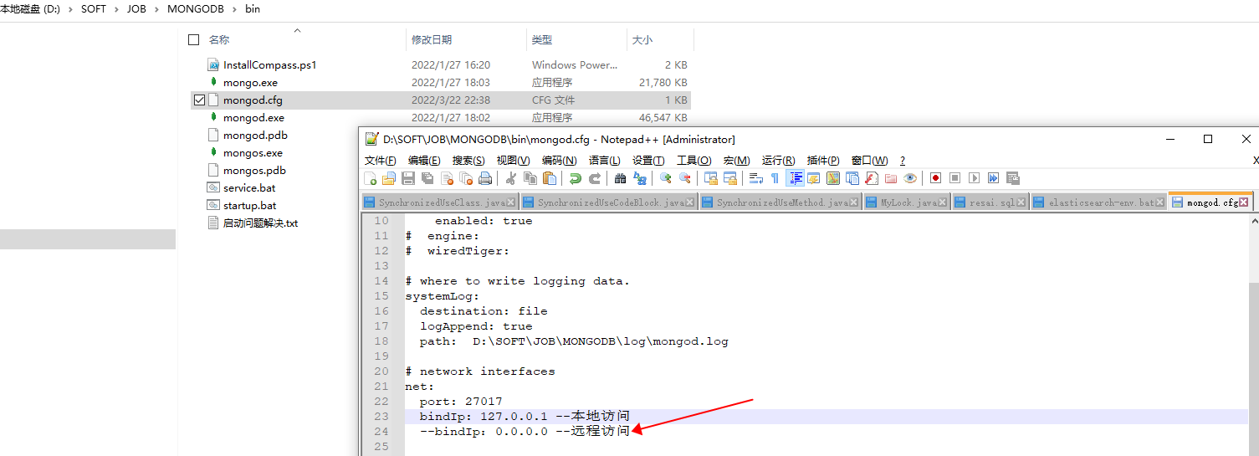Click the Copy toolbar icon
This screenshot has height=456, width=1259.
point(530,178)
